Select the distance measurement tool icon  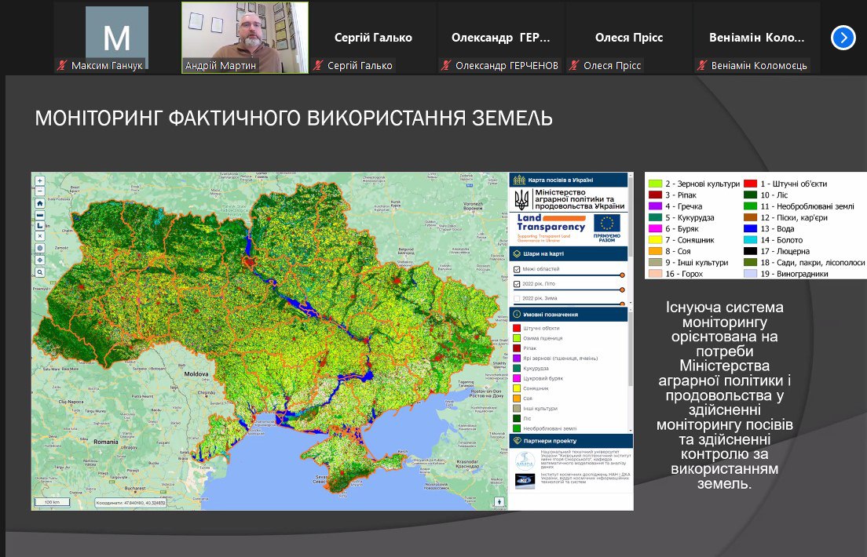(39, 216)
